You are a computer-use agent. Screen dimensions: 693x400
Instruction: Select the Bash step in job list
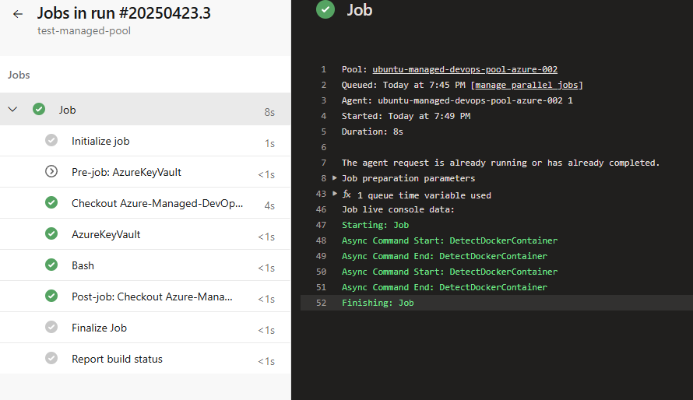pyautogui.click(x=83, y=265)
